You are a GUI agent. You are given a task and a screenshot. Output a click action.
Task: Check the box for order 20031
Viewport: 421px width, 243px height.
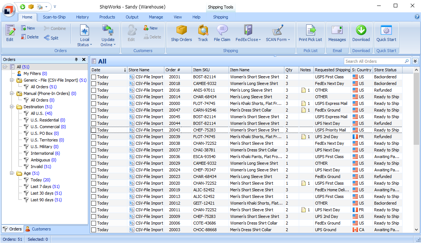[94, 77]
